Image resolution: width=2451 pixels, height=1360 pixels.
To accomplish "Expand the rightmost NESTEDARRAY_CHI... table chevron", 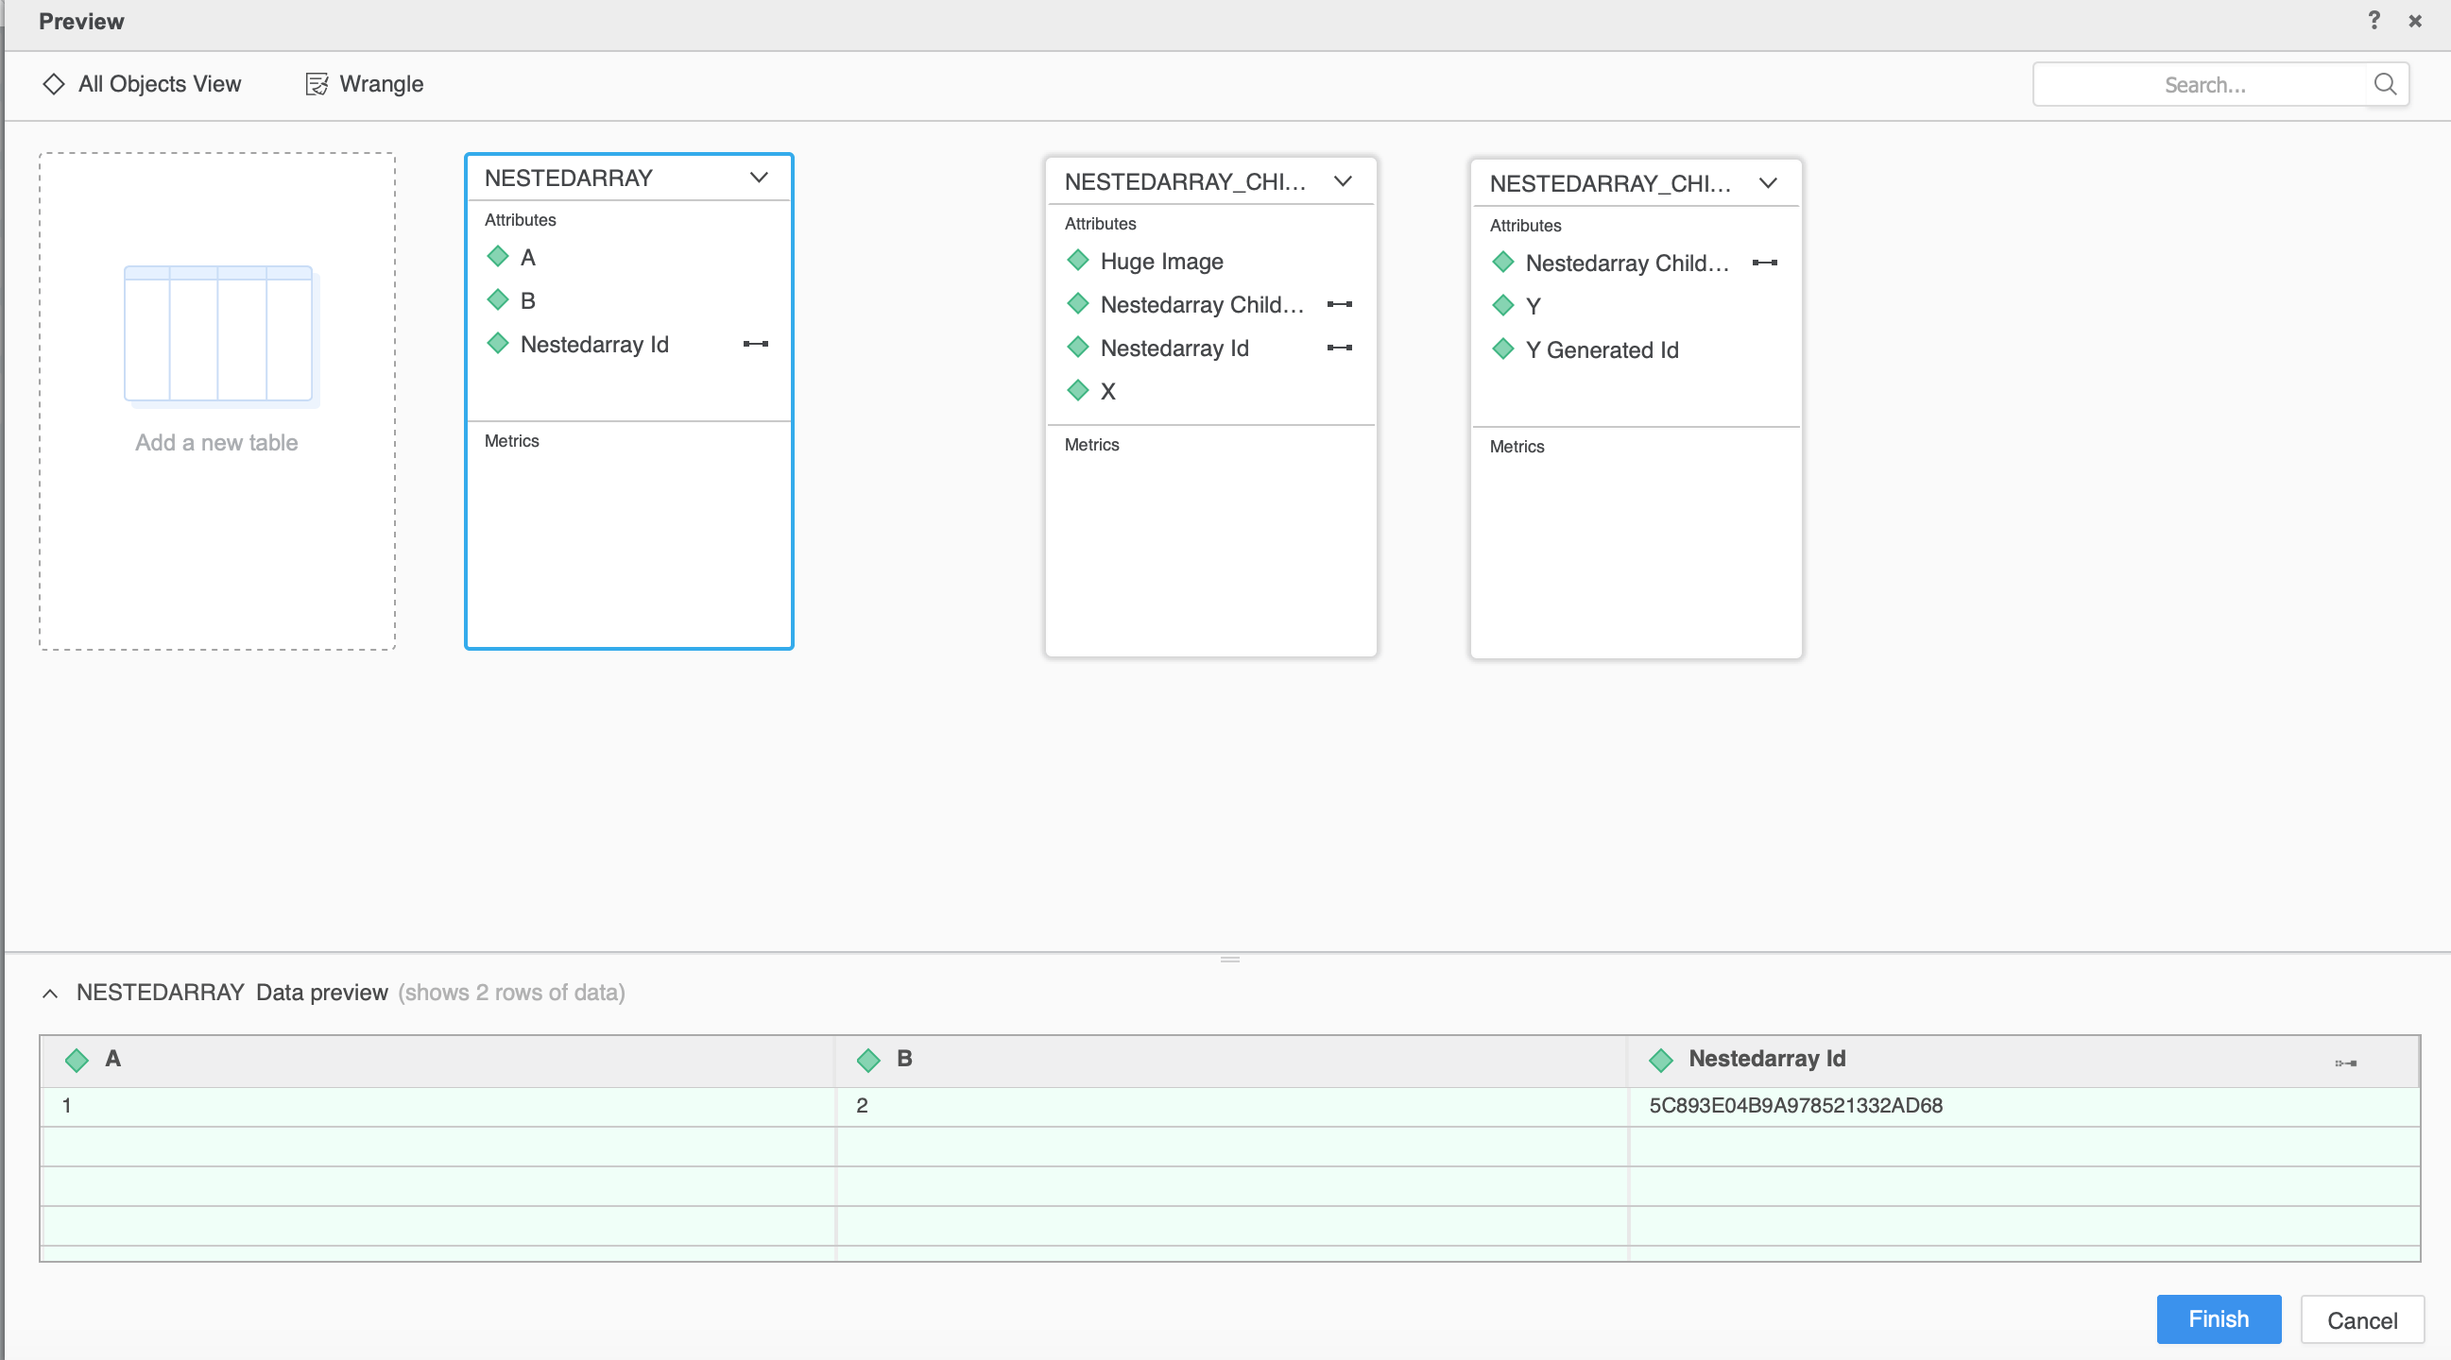I will [1768, 183].
